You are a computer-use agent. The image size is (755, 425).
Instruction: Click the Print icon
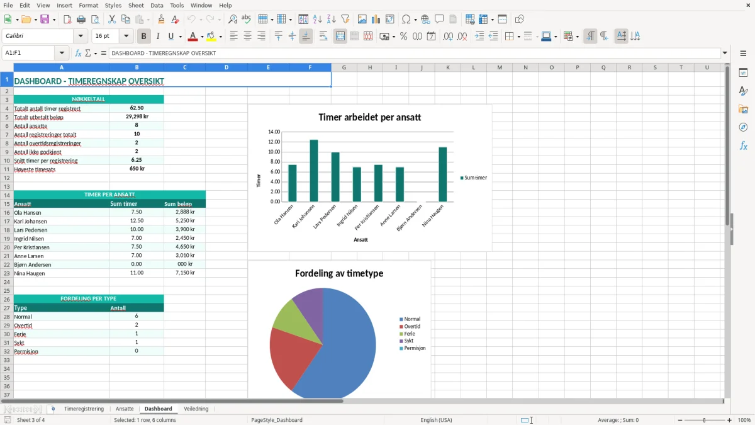(x=81, y=20)
